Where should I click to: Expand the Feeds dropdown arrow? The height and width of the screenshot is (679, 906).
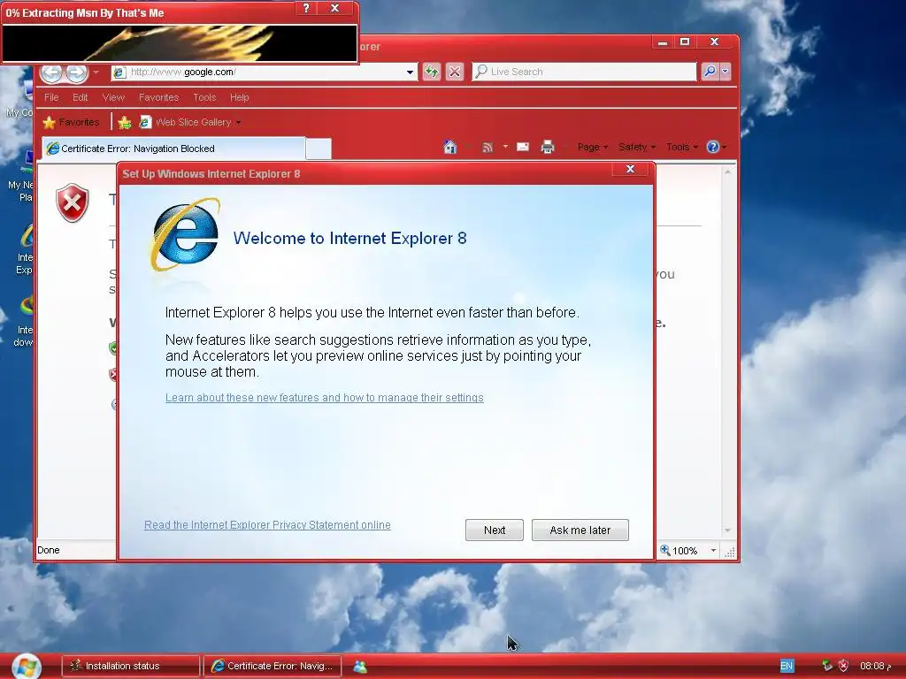point(505,147)
